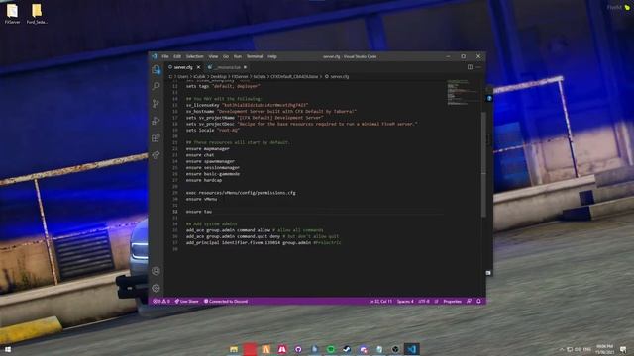Viewport: 634px width, 356px height.
Task: Show errors and warnings count in status bar
Action: (x=160, y=301)
